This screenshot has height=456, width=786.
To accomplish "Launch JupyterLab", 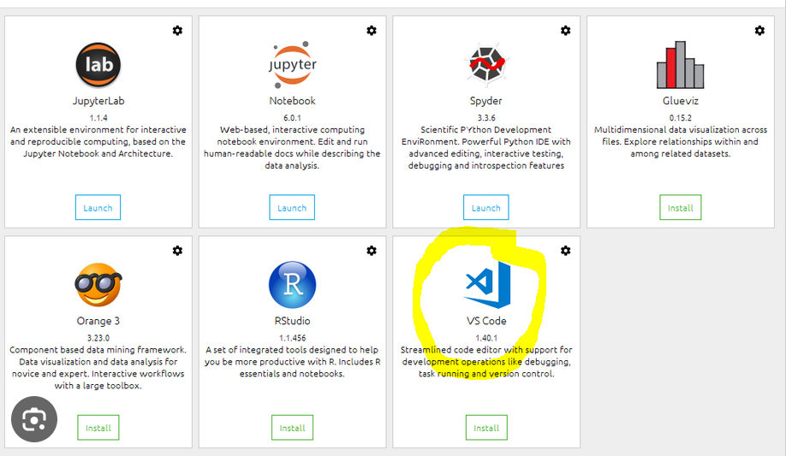I will point(98,207).
